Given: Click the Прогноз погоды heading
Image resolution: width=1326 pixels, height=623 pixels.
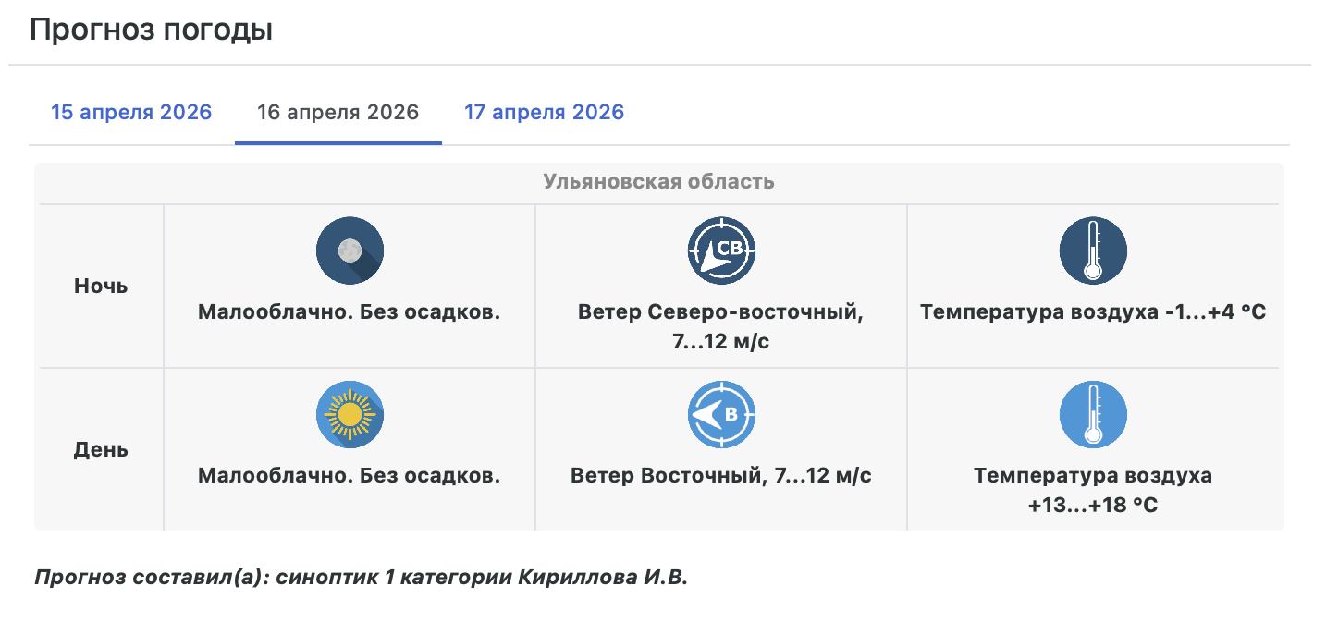Looking at the screenshot, I should click(151, 31).
